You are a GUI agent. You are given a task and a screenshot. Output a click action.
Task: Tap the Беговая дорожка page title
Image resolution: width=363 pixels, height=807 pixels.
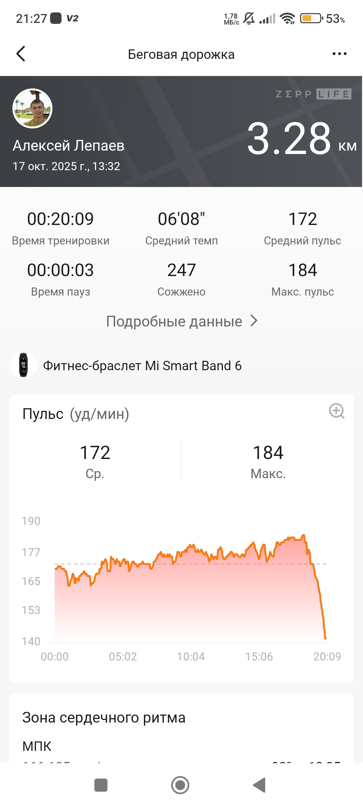(181, 54)
